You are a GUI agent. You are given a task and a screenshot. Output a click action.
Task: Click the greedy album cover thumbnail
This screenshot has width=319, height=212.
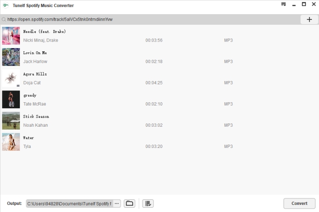pos(11,99)
